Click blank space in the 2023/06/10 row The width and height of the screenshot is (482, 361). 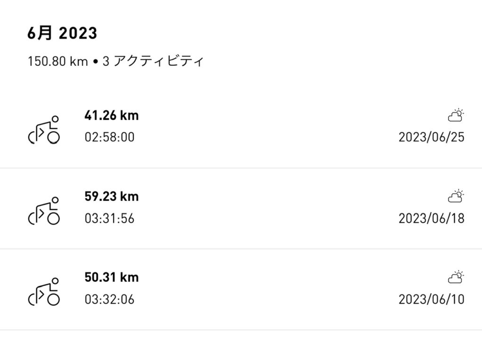[x=273, y=289]
